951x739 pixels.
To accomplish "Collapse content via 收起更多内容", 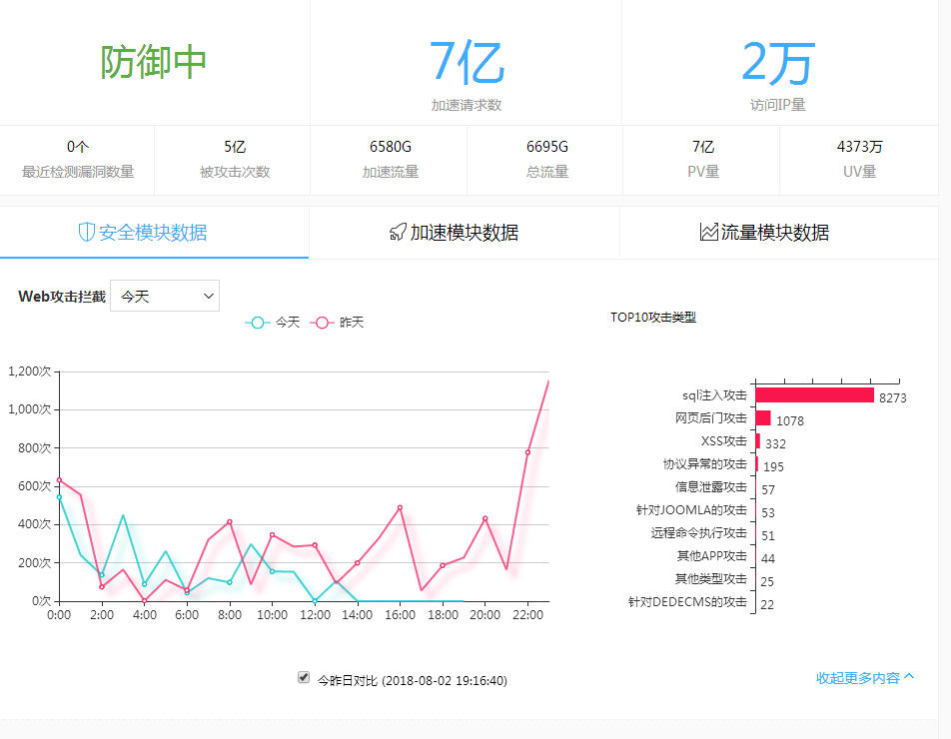I will [x=858, y=678].
